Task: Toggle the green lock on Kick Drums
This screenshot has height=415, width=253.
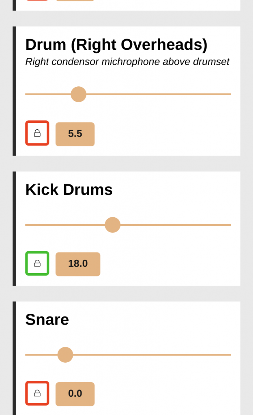Action: point(37,263)
